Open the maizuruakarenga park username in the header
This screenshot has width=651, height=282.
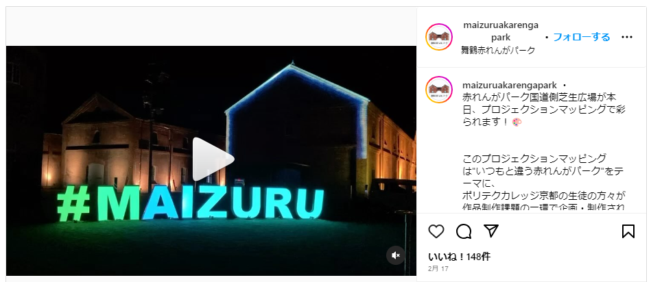[501, 31]
